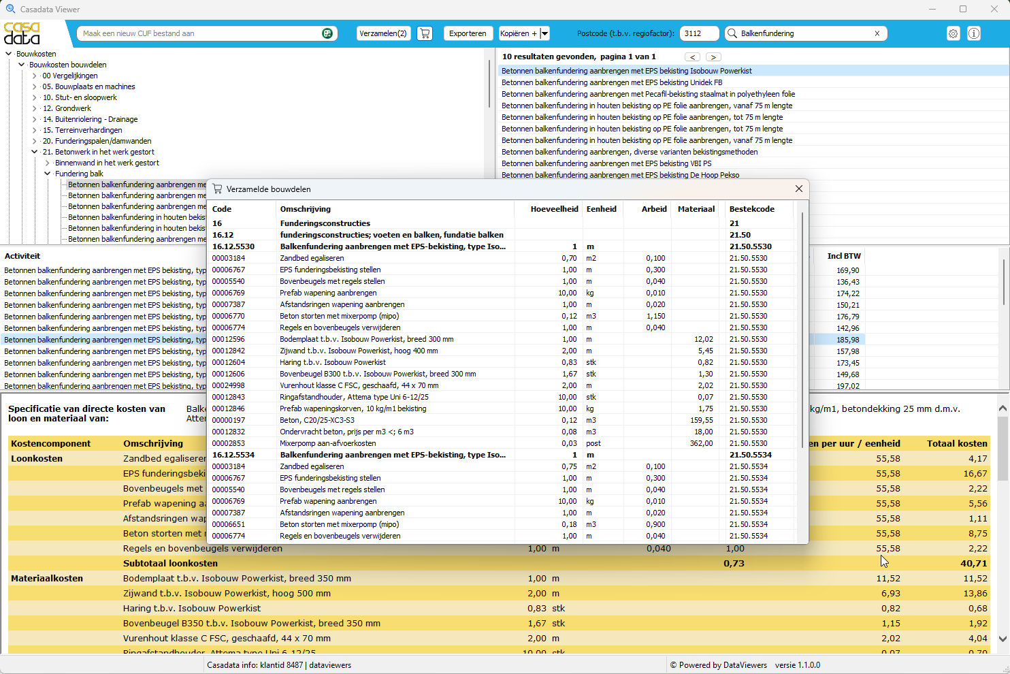Click the Exporteren button
Viewport: 1010px width, 674px height.
[468, 33]
